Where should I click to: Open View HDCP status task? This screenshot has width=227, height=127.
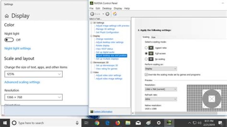click(x=104, y=49)
